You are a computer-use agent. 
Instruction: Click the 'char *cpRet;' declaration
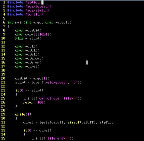[27, 66]
